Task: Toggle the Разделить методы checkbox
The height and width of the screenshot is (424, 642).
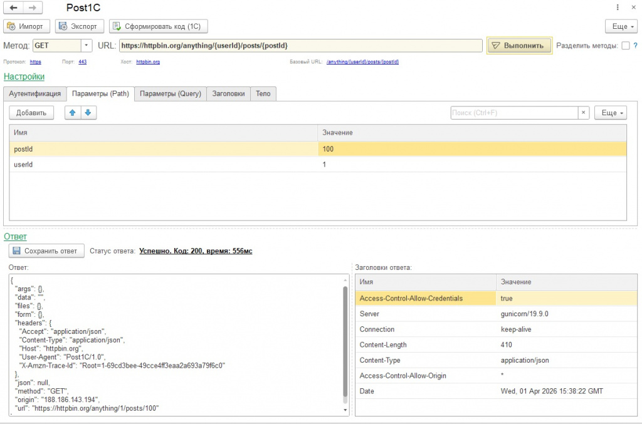Action: [x=625, y=45]
